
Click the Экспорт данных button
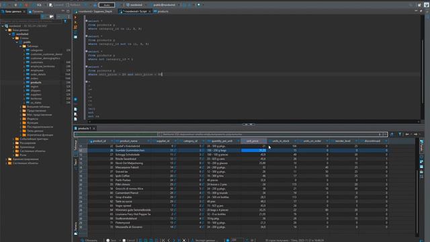click(x=205, y=241)
